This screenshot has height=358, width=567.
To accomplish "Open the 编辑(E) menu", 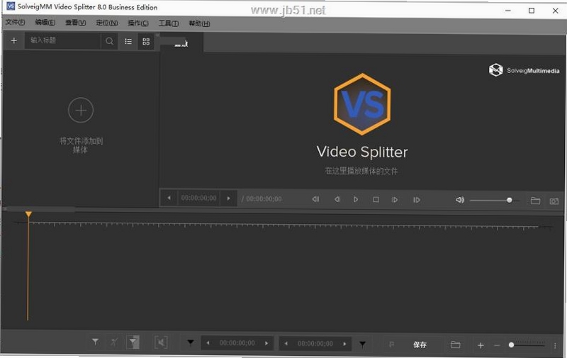I will 45,23.
